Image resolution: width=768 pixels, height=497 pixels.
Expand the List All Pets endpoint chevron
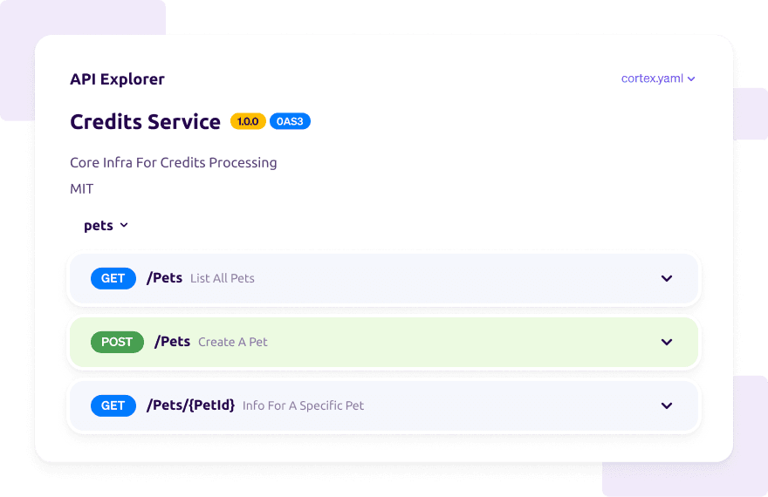[x=667, y=279]
